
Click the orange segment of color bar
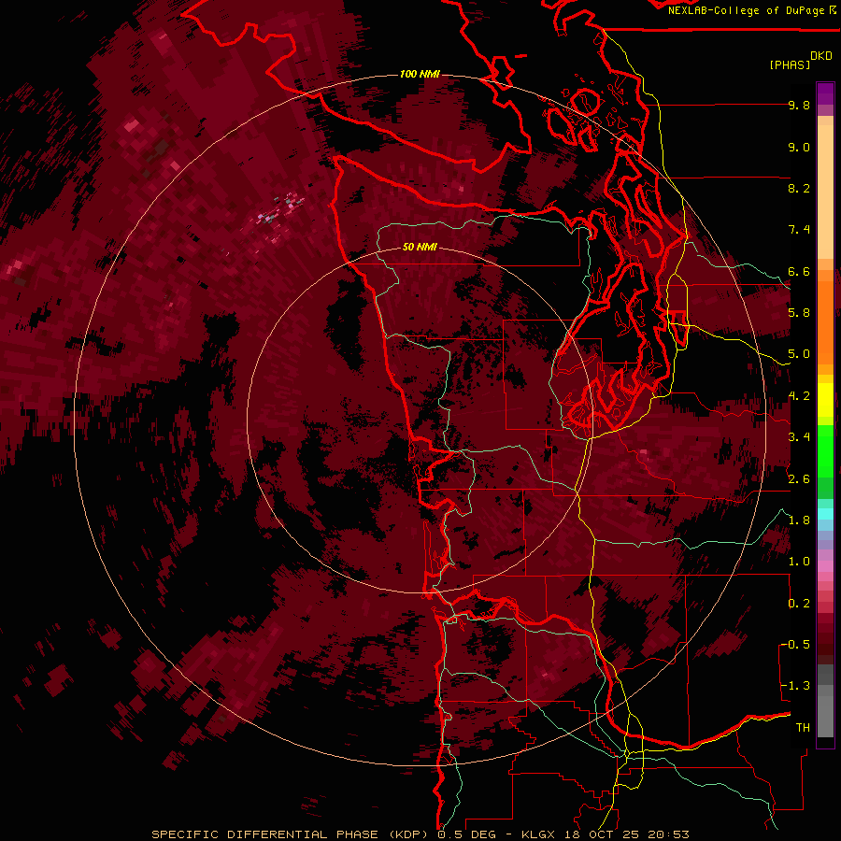point(825,317)
